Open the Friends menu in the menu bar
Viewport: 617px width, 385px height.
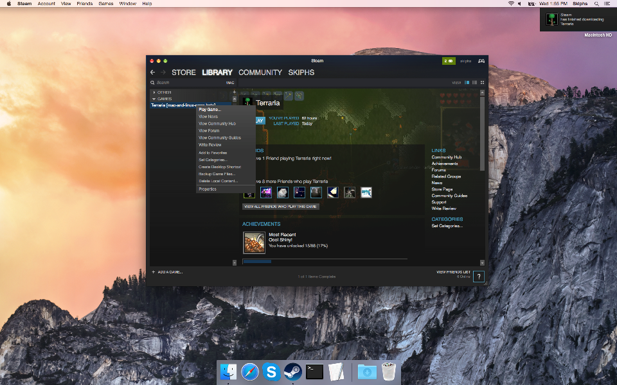pyautogui.click(x=85, y=4)
